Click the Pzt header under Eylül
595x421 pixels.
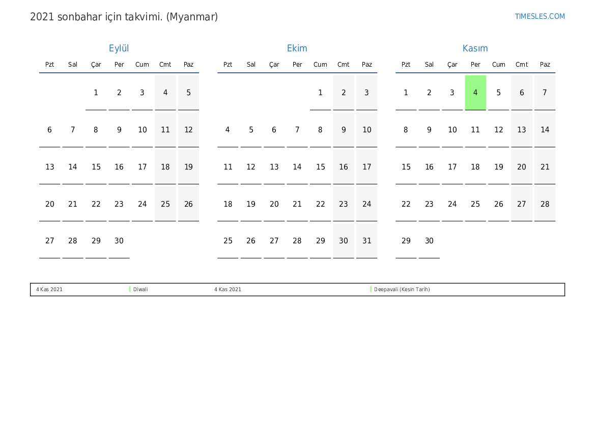50,65
